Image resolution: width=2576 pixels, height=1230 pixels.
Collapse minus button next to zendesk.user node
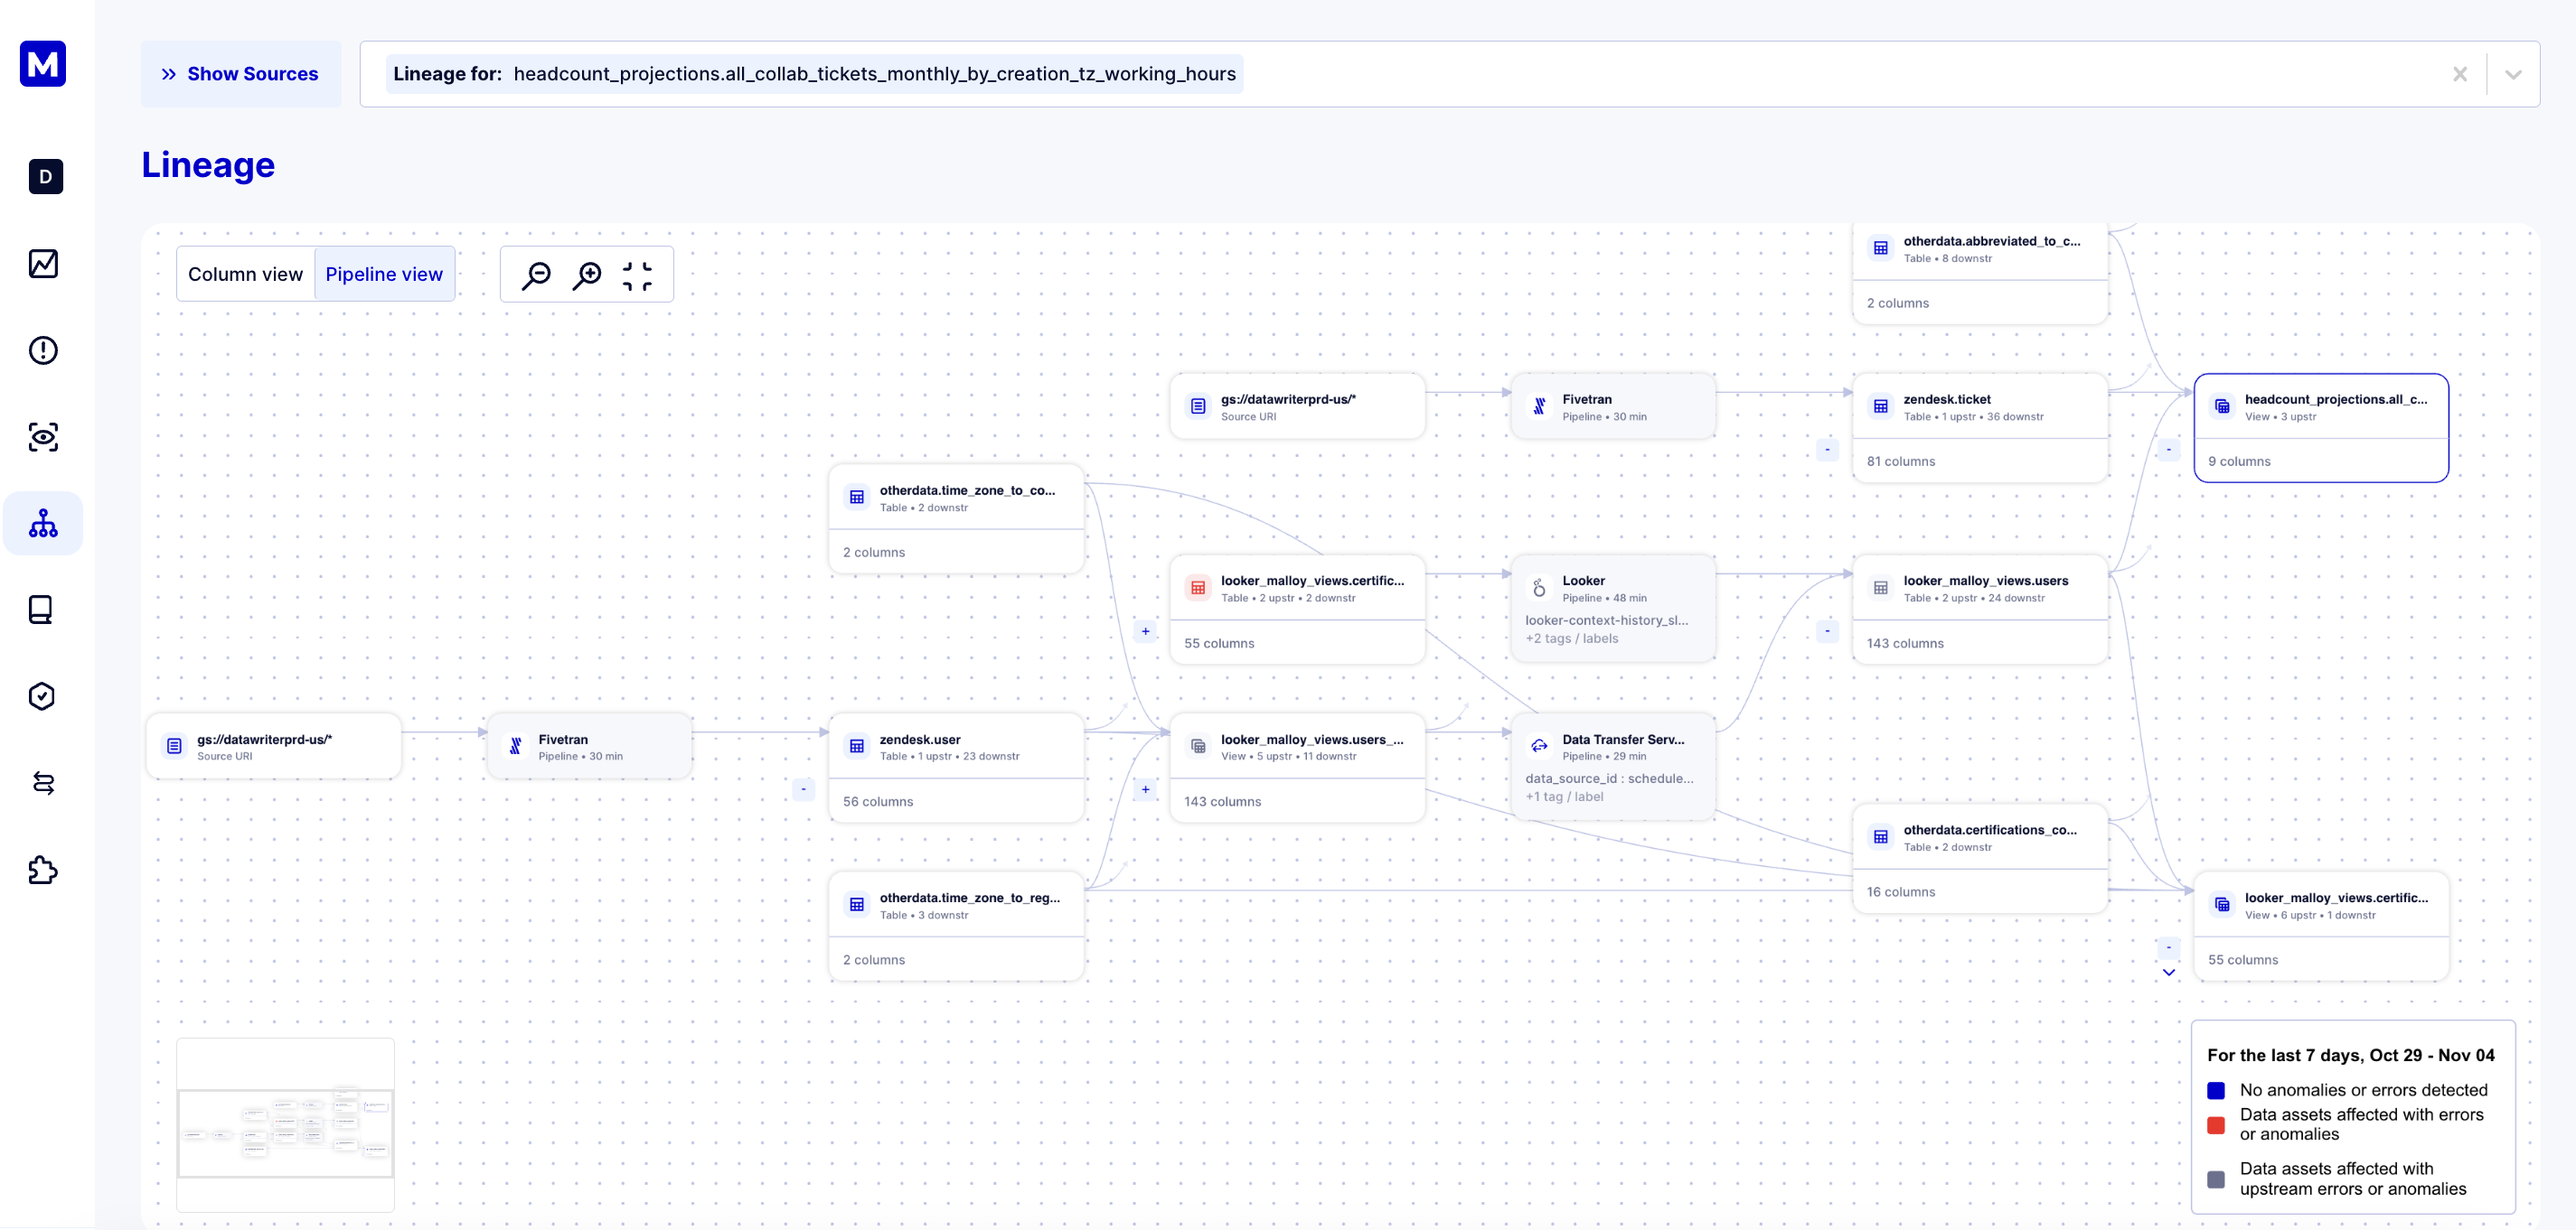803,789
